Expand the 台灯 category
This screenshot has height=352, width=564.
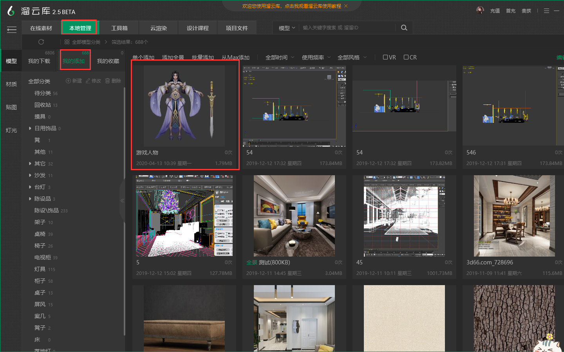30,187
